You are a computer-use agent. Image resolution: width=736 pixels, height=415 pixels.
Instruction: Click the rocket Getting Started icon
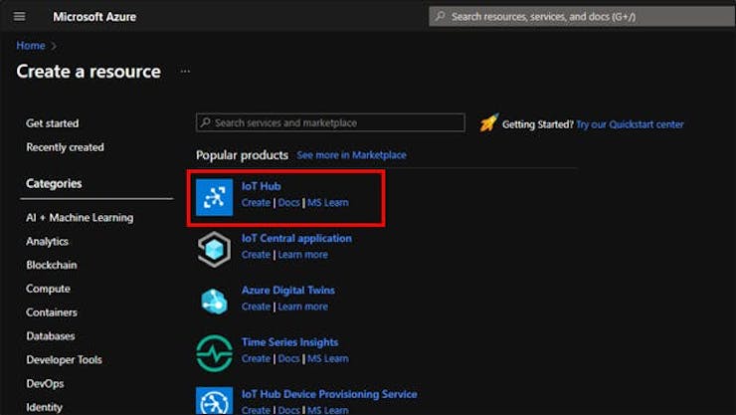pyautogui.click(x=488, y=123)
